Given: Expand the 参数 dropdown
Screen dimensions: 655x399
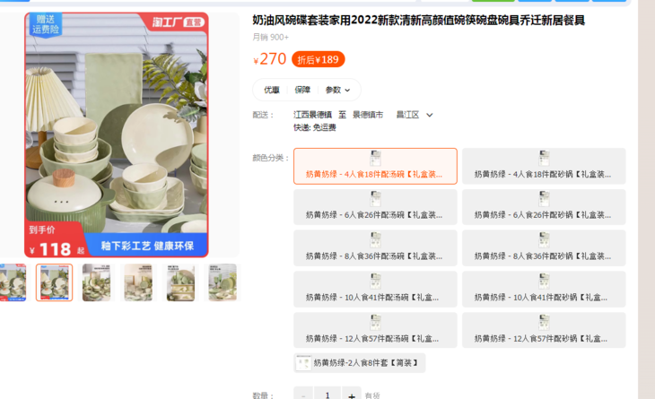Looking at the screenshot, I should (x=337, y=90).
